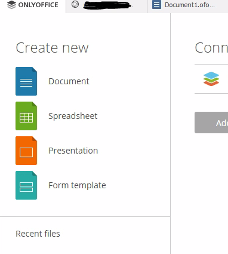Click the blue Document file icon
This screenshot has height=254, width=228.
26,81
